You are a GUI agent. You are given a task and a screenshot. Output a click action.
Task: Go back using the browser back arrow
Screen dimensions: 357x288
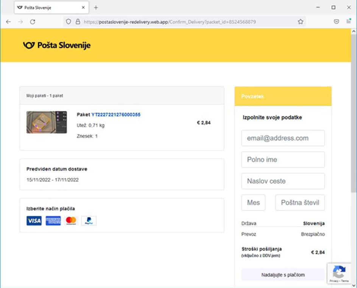pos(8,22)
